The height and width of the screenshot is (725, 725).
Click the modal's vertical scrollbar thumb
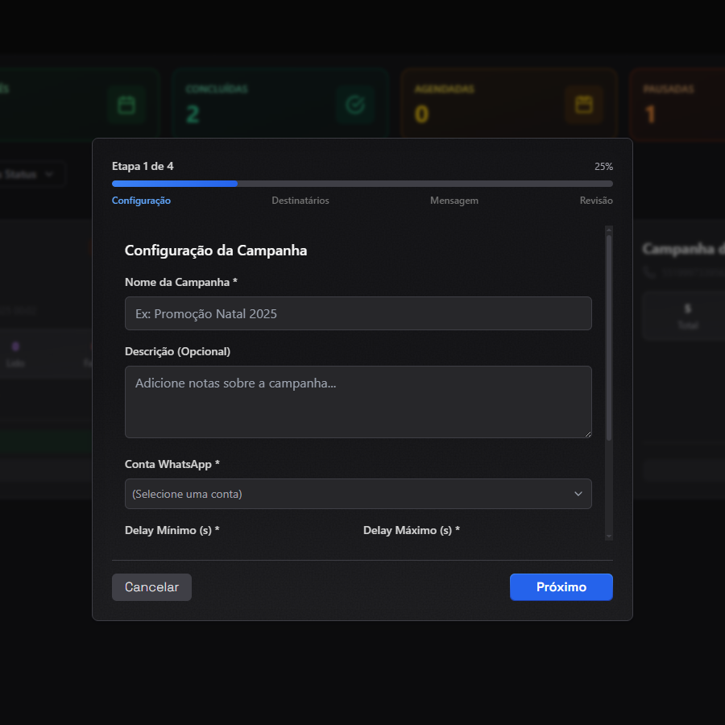coord(609,338)
